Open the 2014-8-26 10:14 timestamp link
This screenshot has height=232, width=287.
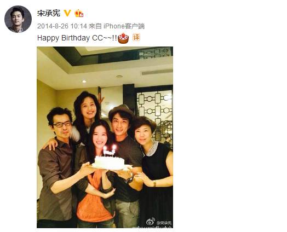coord(62,26)
